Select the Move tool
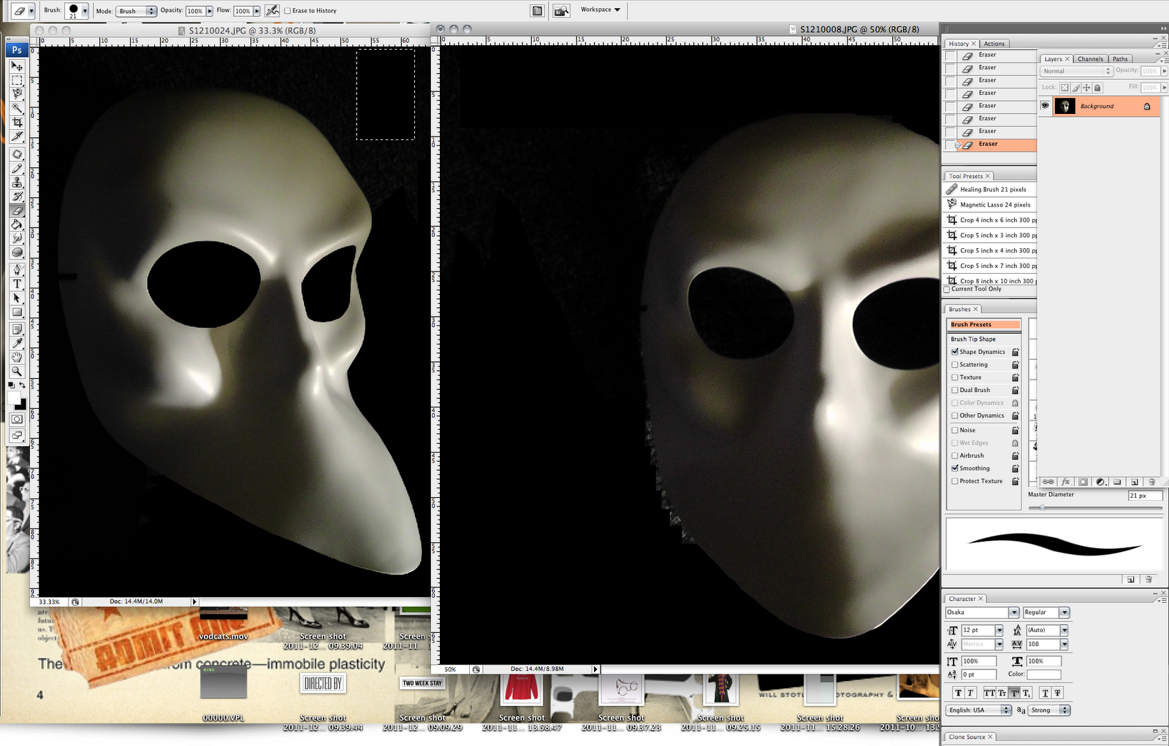Screen dimensions: 1169x746 tap(17, 66)
